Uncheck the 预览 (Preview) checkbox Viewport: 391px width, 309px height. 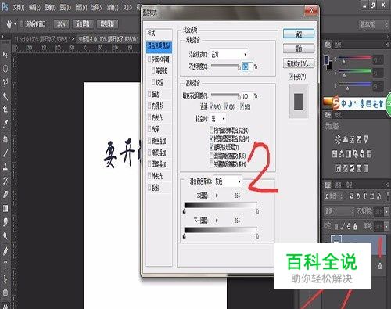pos(291,77)
